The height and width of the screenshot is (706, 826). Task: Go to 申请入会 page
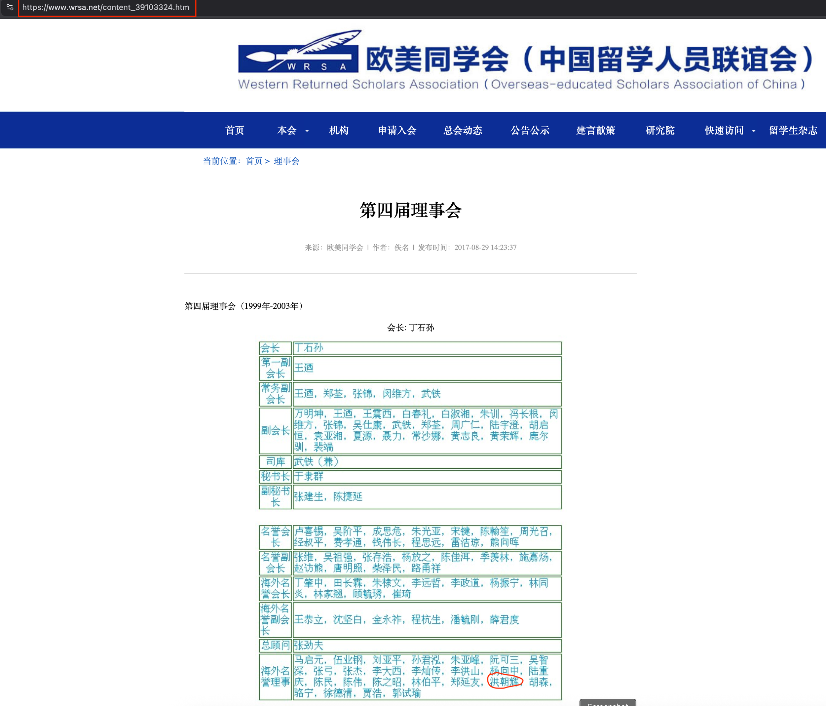[x=397, y=131]
